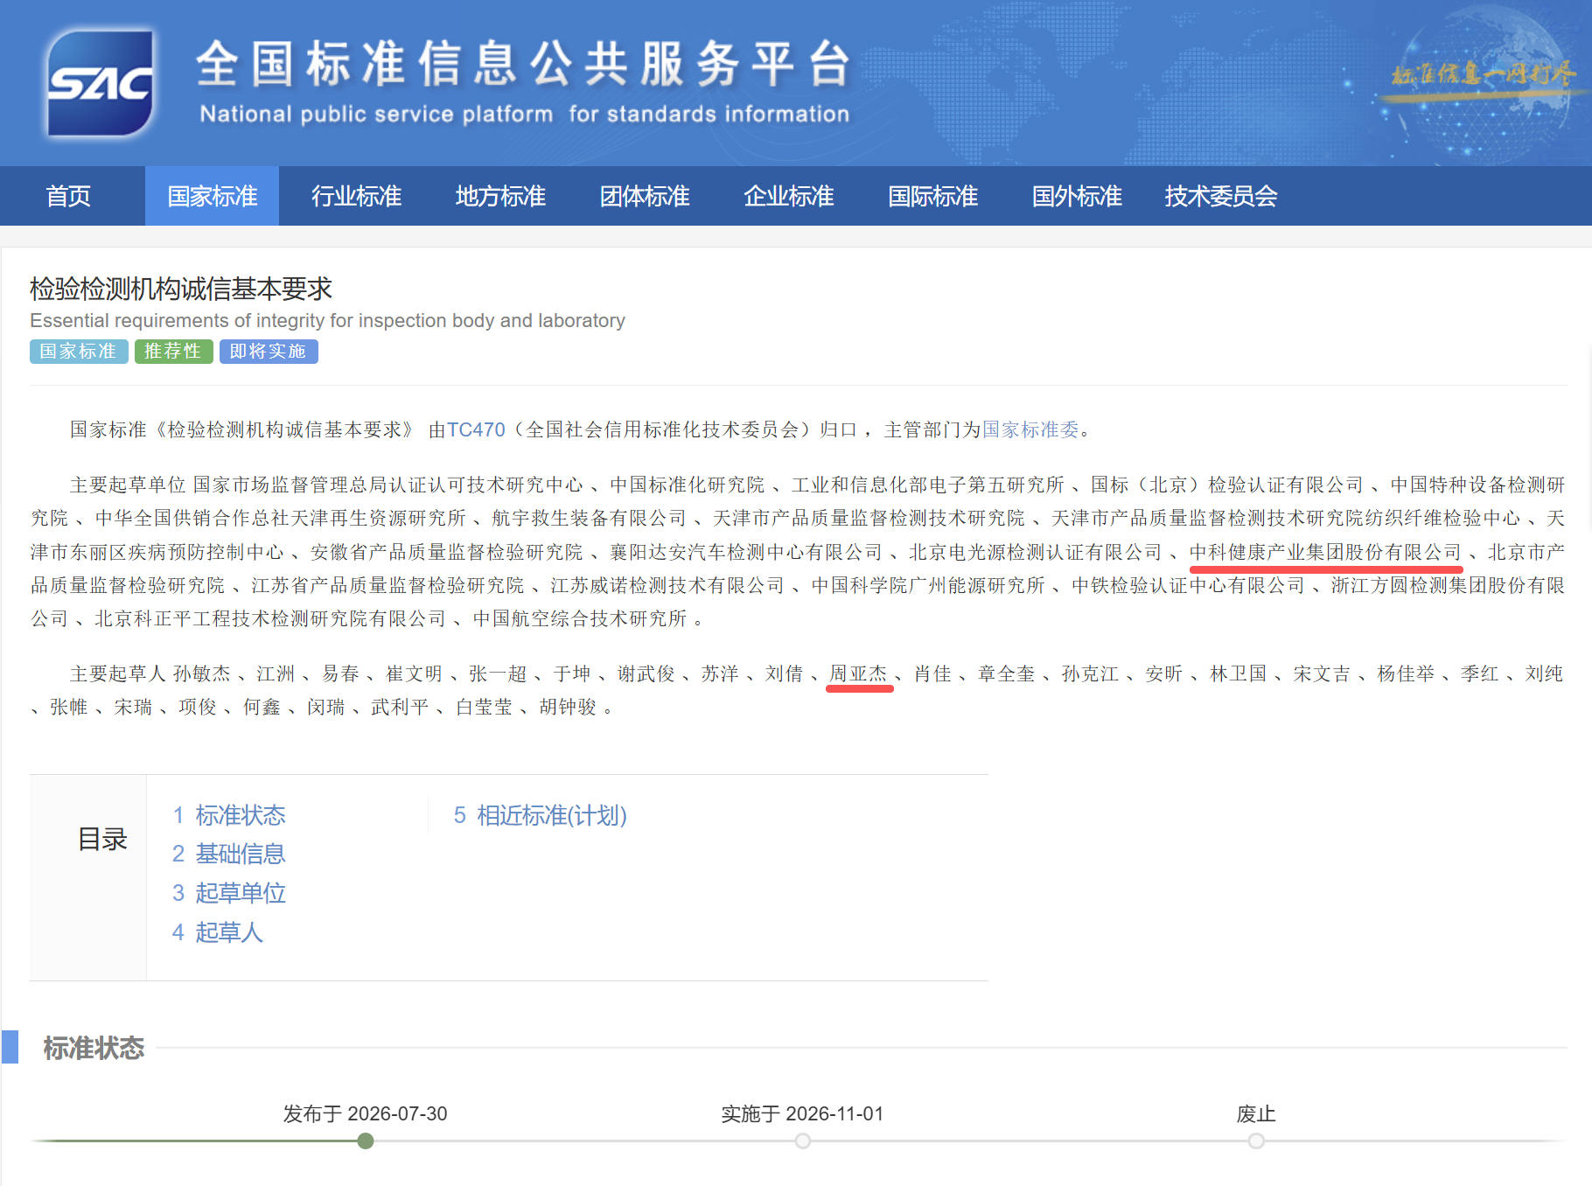1592x1186 pixels.
Task: Click the underlined 中科健康产业集团股份有限公司 text
Action: point(1325,552)
